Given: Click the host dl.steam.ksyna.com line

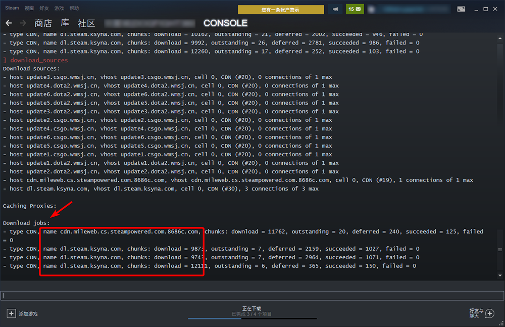Looking at the screenshot, I should [161, 189].
